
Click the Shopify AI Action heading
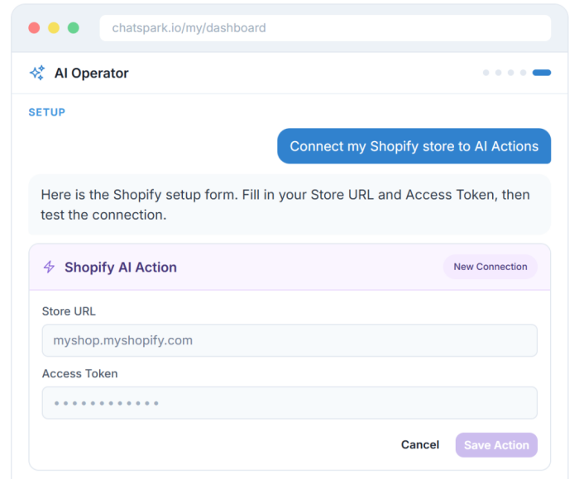pos(121,267)
